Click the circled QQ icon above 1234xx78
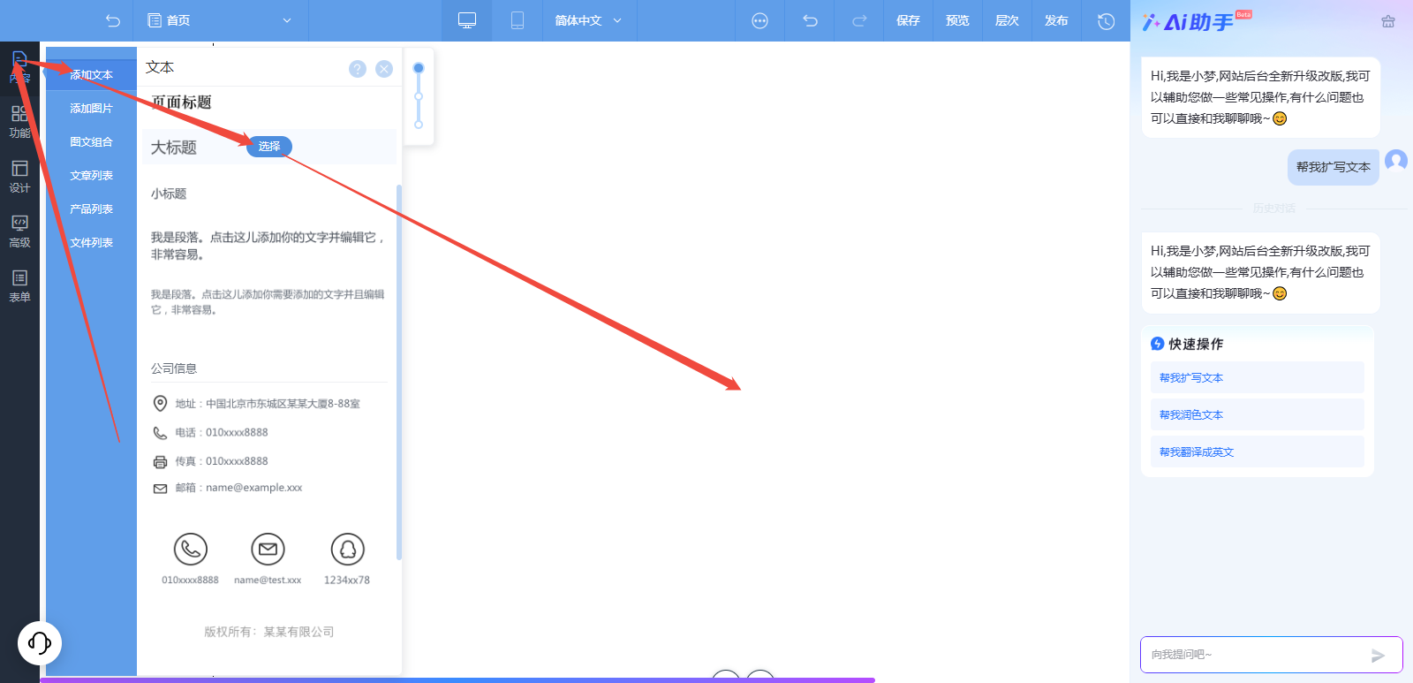The image size is (1413, 683). [x=348, y=549]
